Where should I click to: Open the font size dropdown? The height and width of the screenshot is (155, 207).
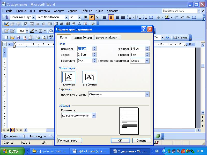click(x=79, y=17)
